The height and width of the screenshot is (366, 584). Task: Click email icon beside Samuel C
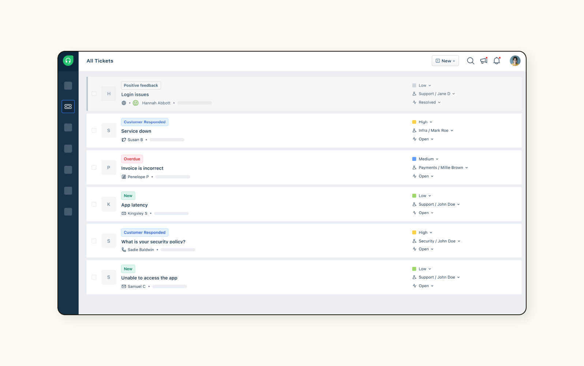pos(124,287)
